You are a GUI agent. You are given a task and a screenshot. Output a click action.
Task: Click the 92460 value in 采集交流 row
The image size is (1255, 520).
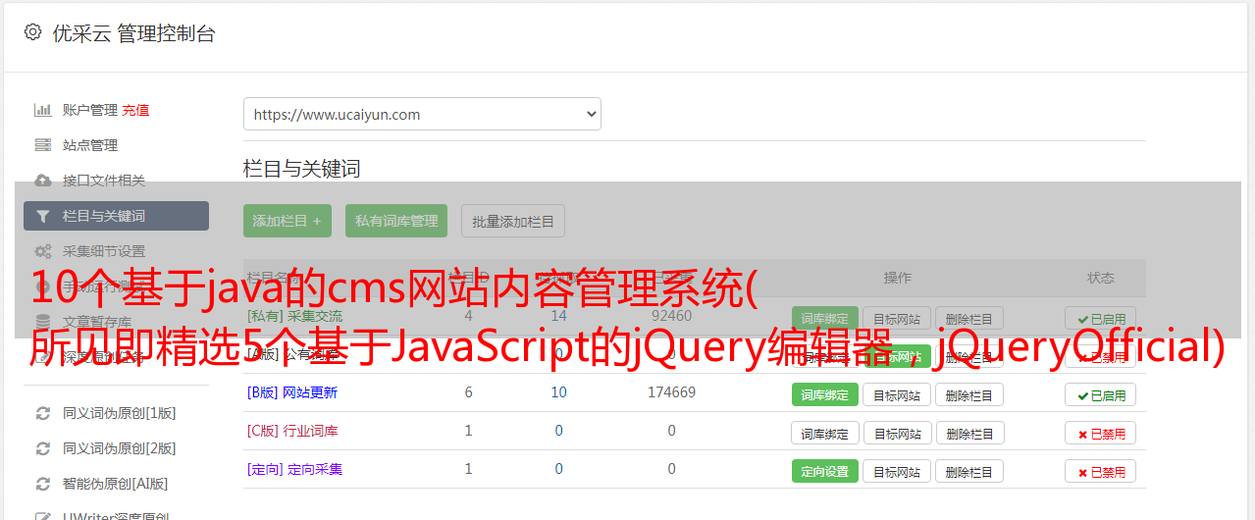tap(671, 316)
